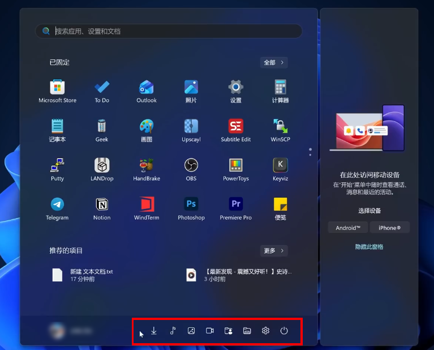The width and height of the screenshot is (434, 350).
Task: Launch the Geek uninstaller app
Action: (x=102, y=130)
